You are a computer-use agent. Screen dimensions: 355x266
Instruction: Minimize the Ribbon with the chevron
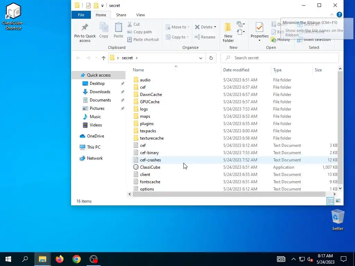pos(332,15)
